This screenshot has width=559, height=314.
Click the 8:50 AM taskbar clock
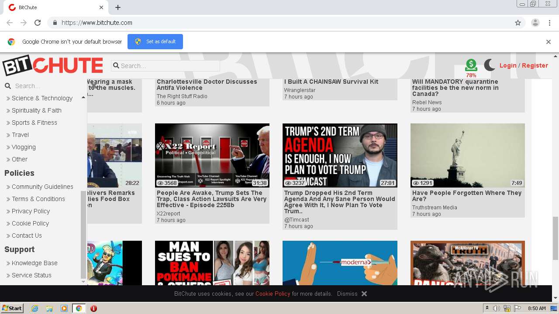click(x=537, y=308)
